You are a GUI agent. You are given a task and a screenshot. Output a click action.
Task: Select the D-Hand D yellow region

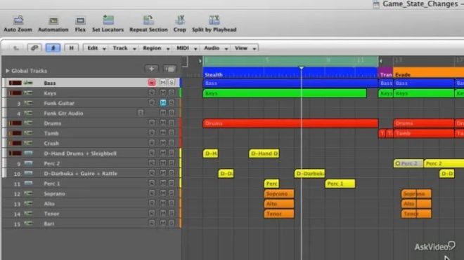coord(264,153)
